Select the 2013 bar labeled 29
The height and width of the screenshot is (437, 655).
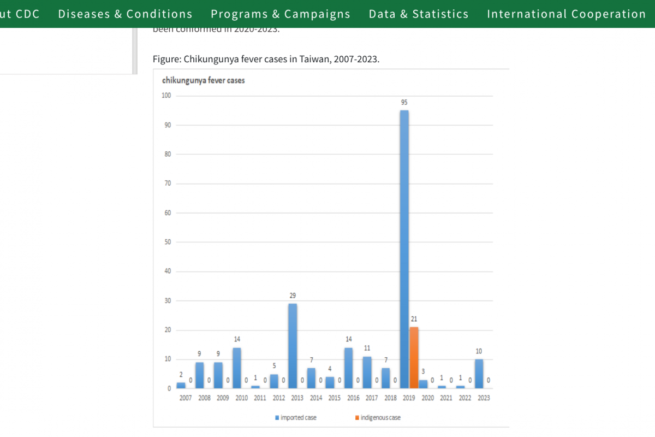[x=293, y=346]
